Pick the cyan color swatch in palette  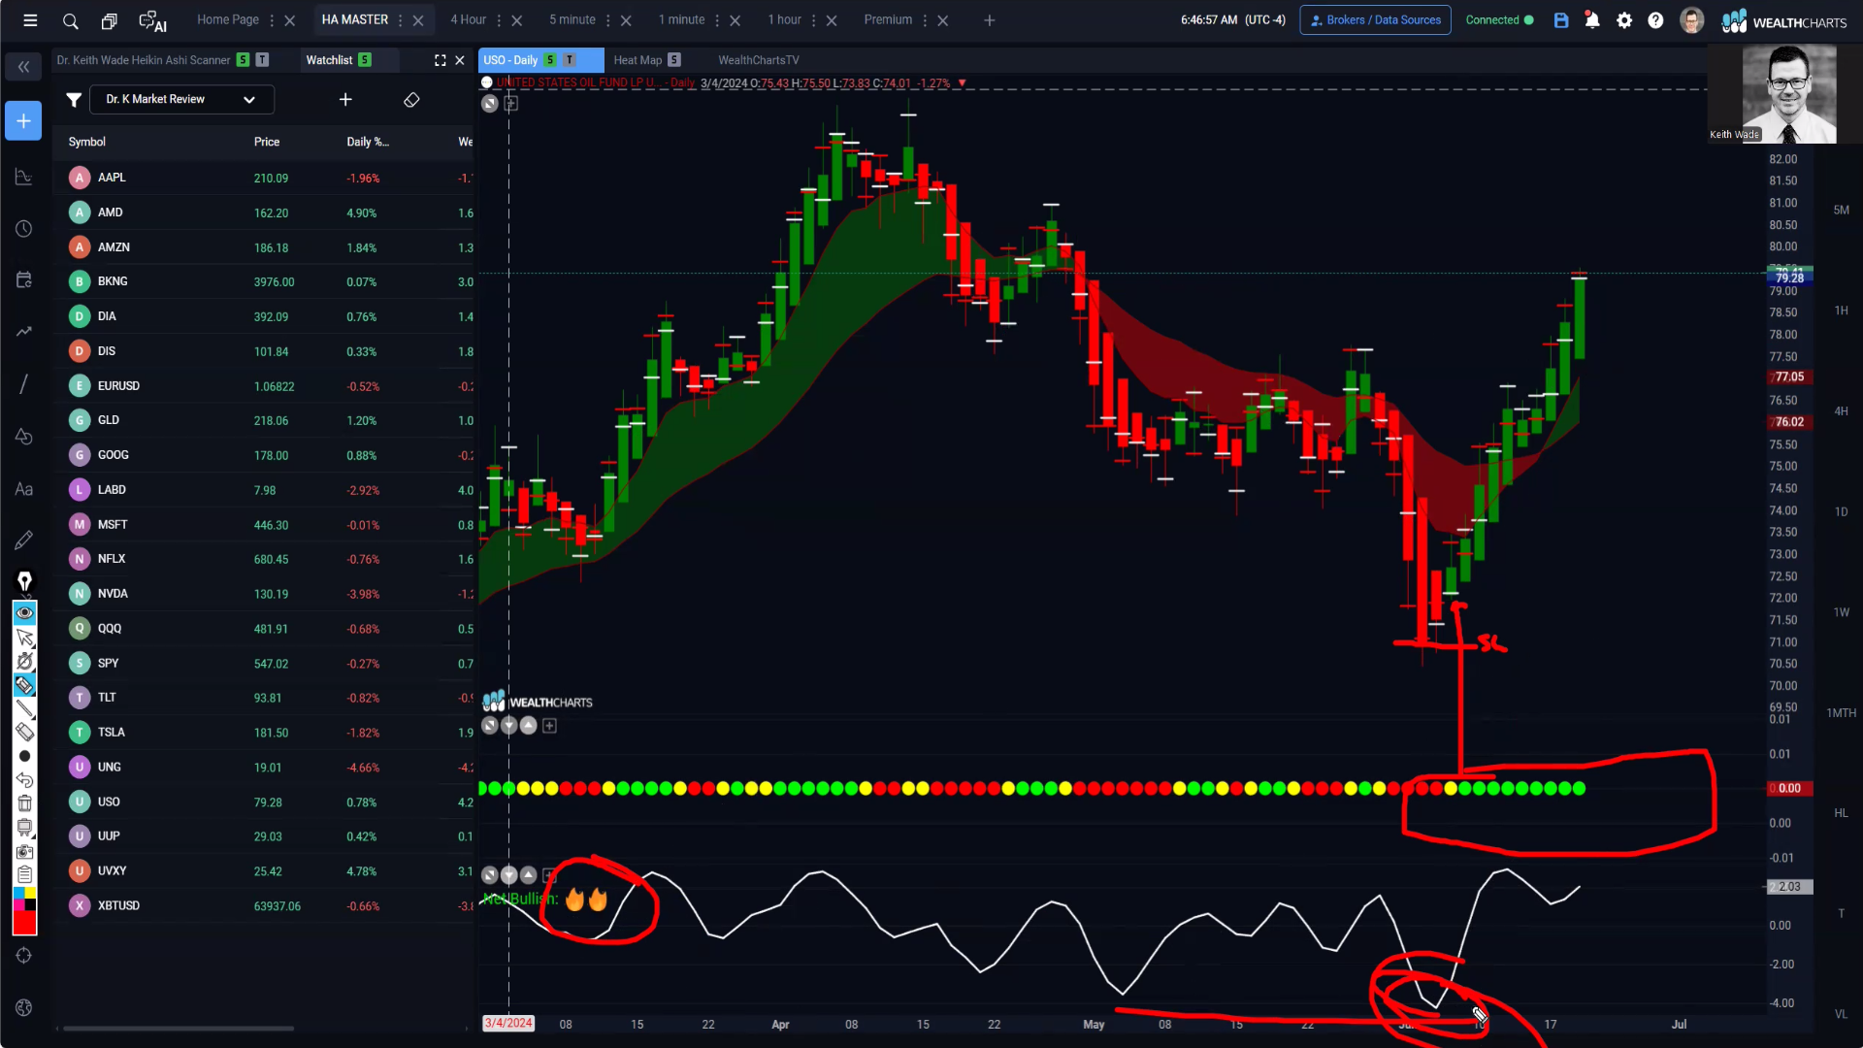18,893
